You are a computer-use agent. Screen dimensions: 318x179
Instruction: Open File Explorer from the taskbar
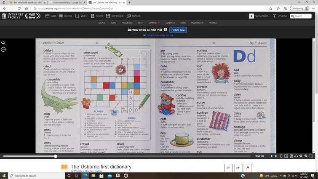[93, 176]
